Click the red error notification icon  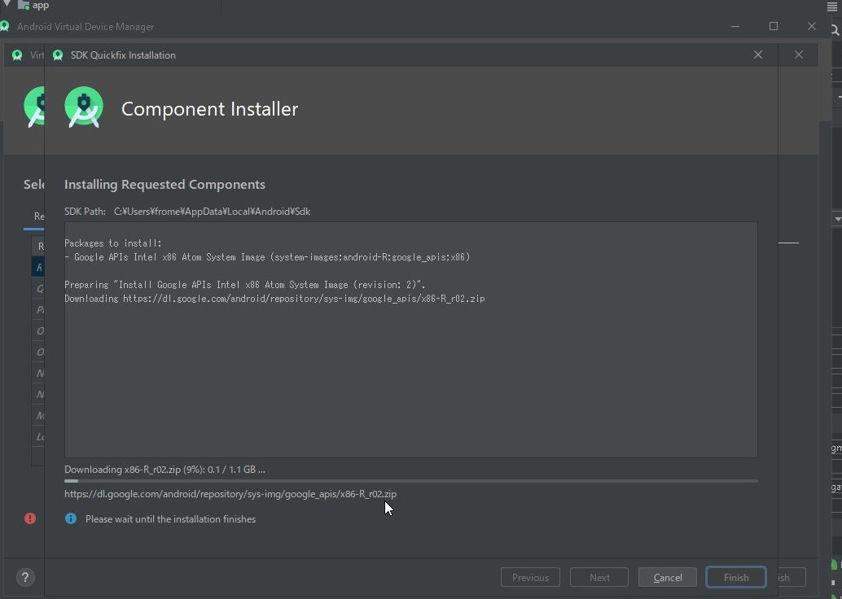point(29,518)
